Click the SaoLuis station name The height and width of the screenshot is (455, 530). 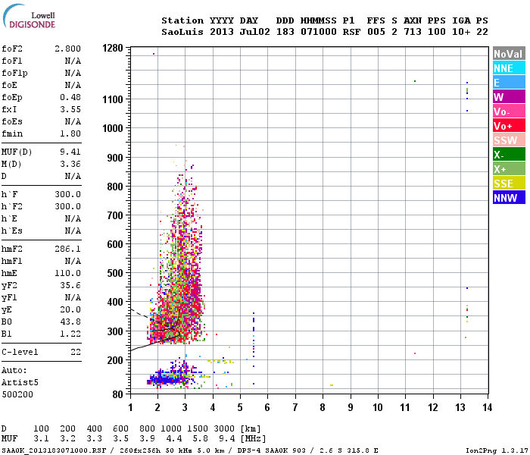tap(182, 32)
